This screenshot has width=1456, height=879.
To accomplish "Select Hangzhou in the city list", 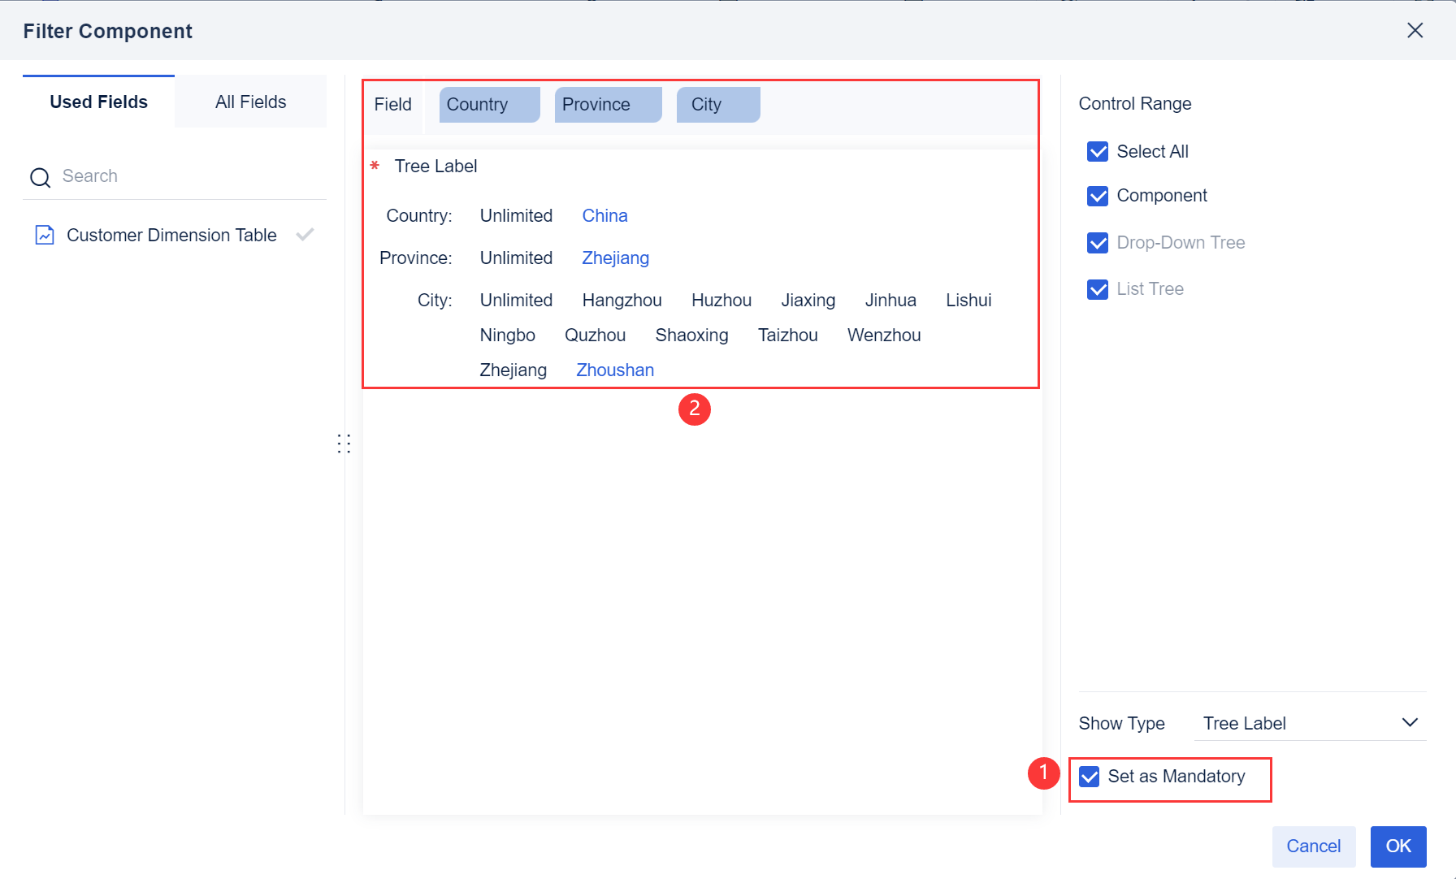I will [622, 300].
